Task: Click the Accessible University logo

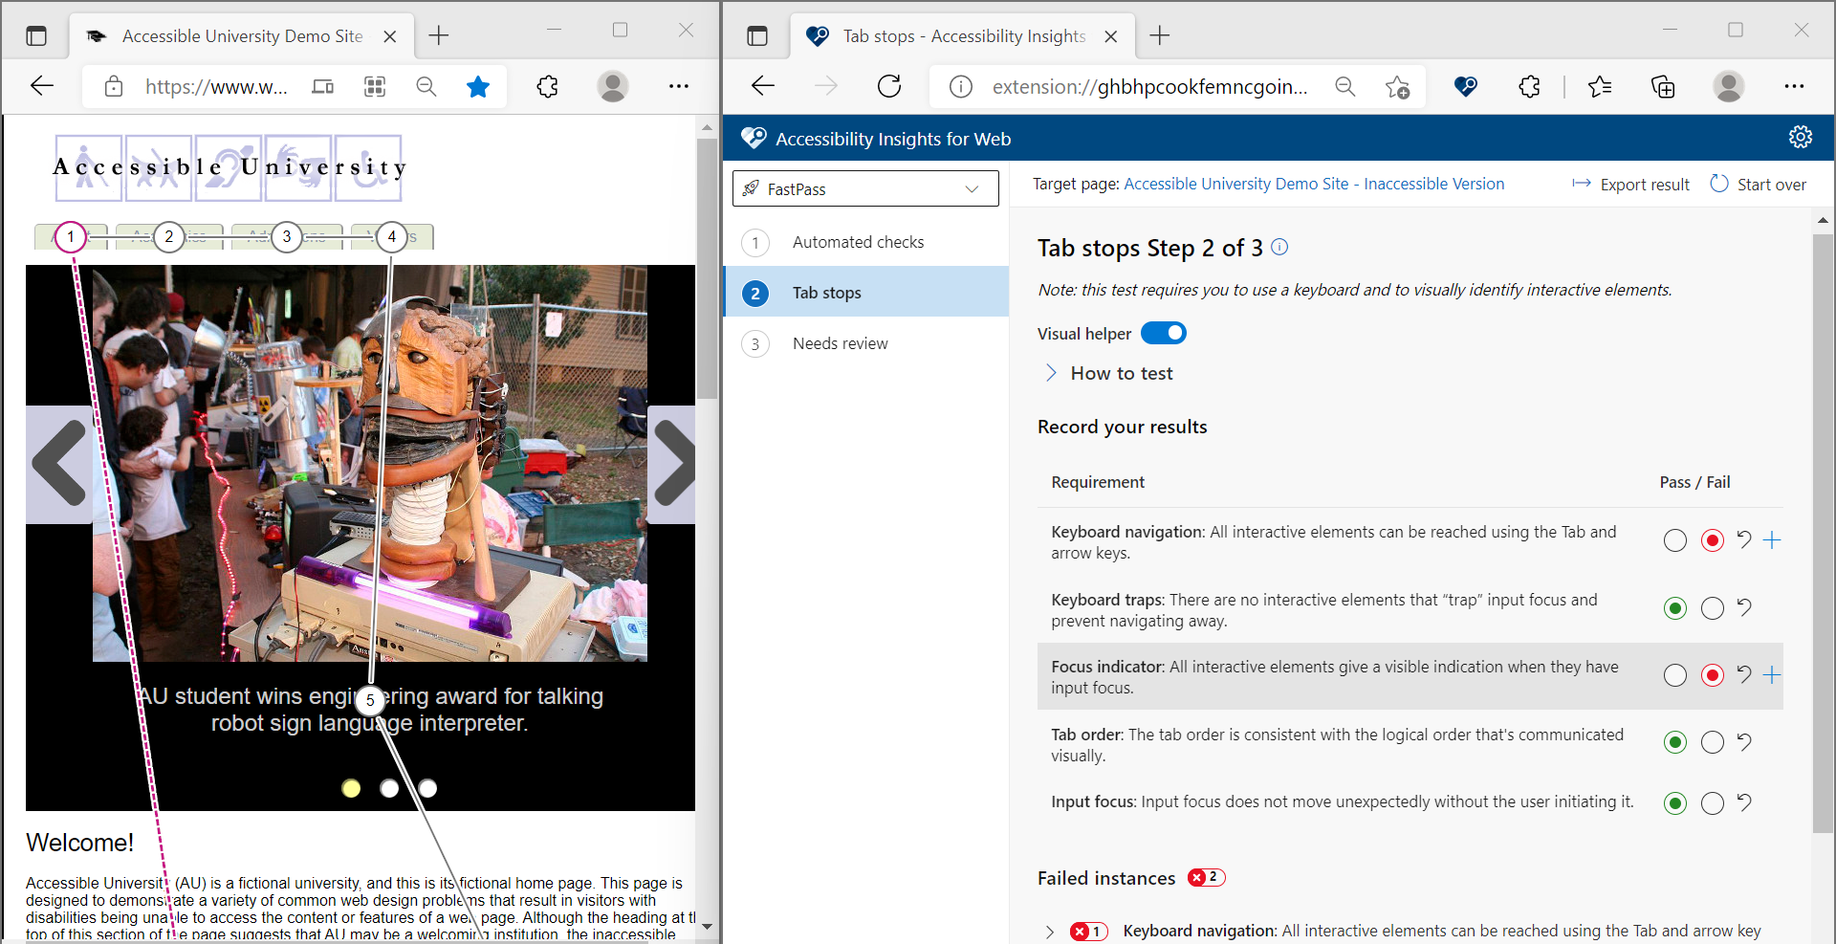Action: [229, 167]
